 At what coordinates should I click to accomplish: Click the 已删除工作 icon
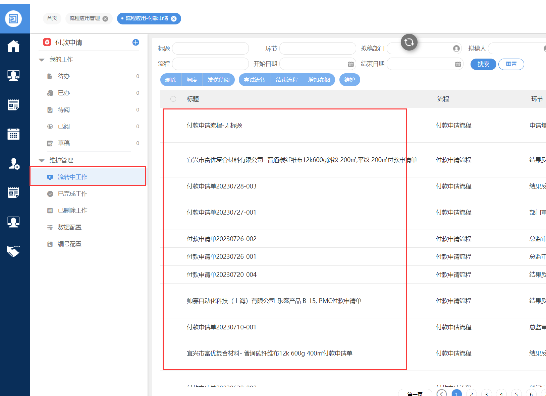pos(50,211)
